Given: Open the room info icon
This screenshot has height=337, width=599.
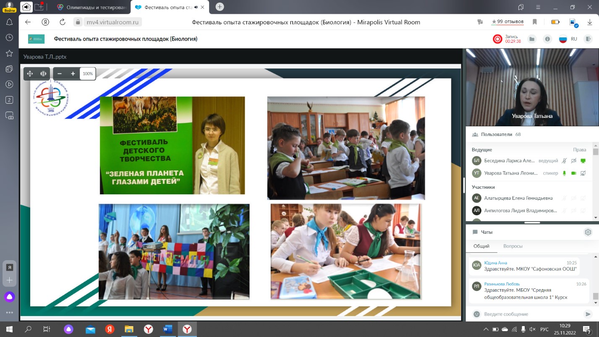Looking at the screenshot, I should pyautogui.click(x=547, y=39).
